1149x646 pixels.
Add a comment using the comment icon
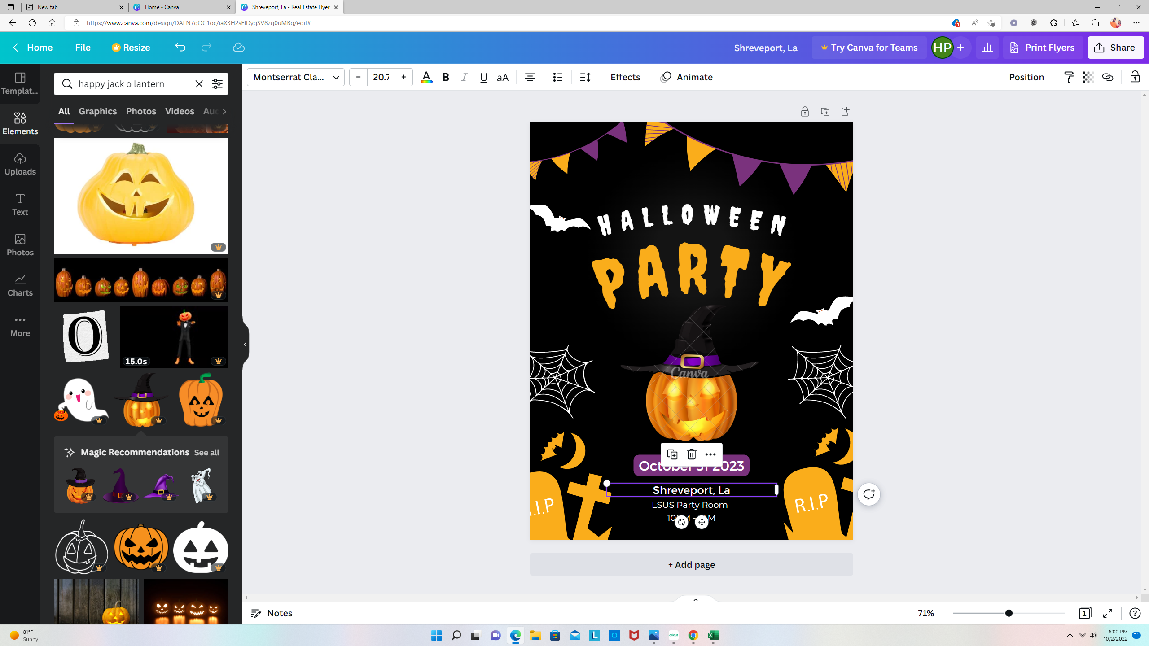[869, 494]
